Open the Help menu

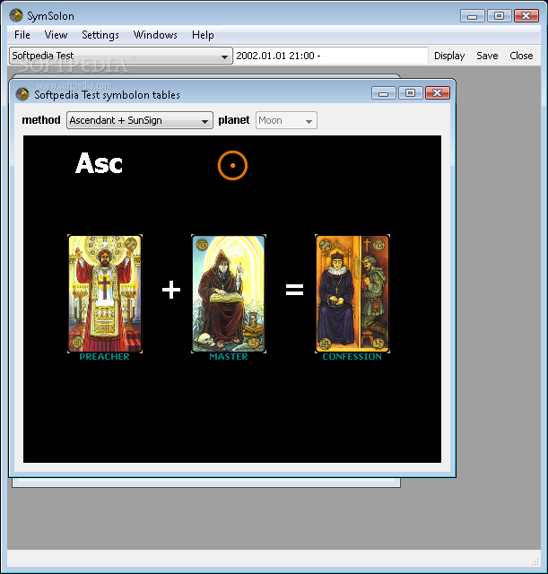tap(203, 35)
